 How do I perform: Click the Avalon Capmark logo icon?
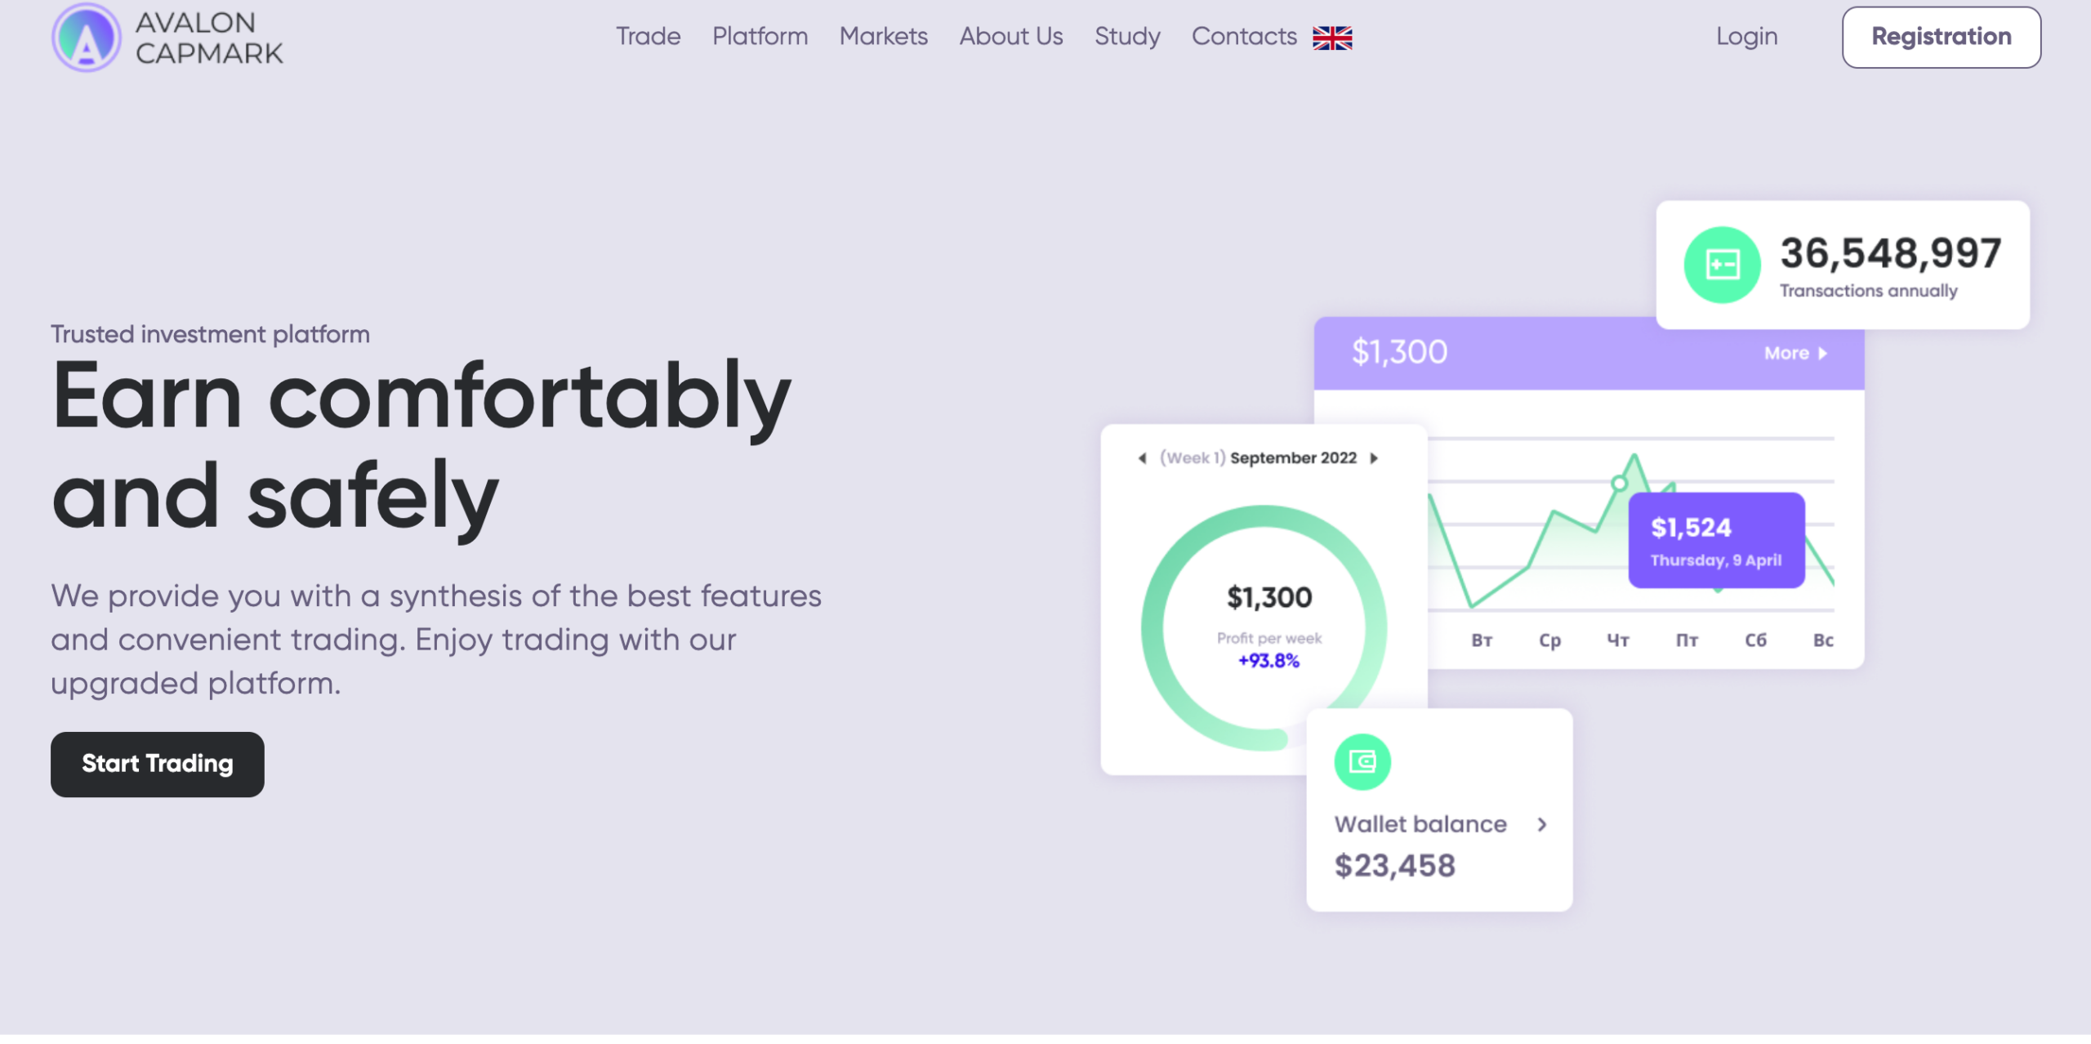coord(86,38)
